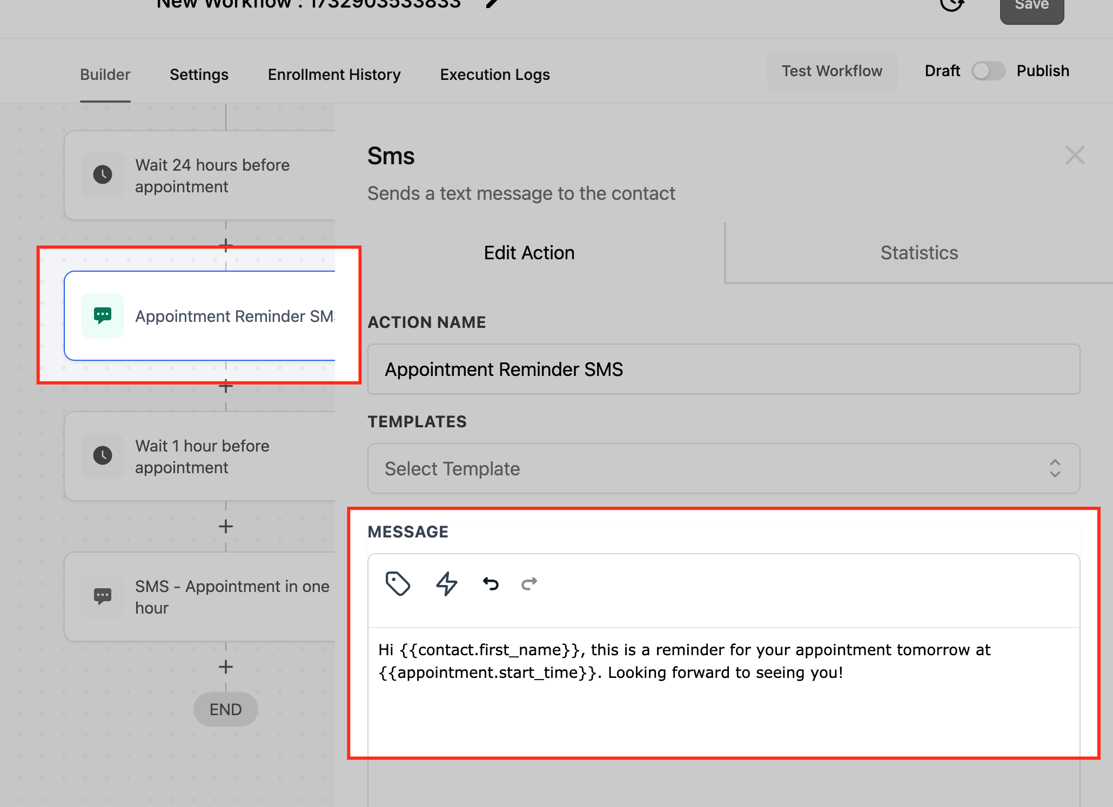Toggle the workflow from Draft to Publish

click(988, 71)
